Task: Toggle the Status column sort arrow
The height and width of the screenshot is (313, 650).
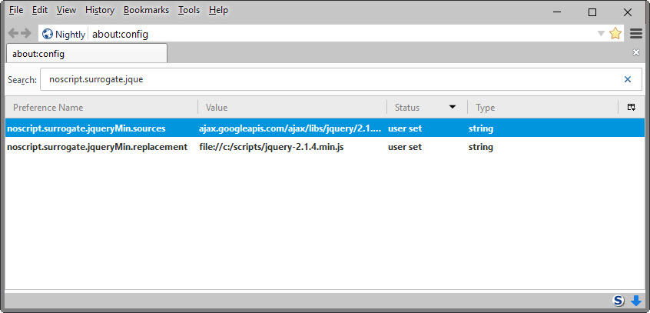Action: pyautogui.click(x=453, y=107)
